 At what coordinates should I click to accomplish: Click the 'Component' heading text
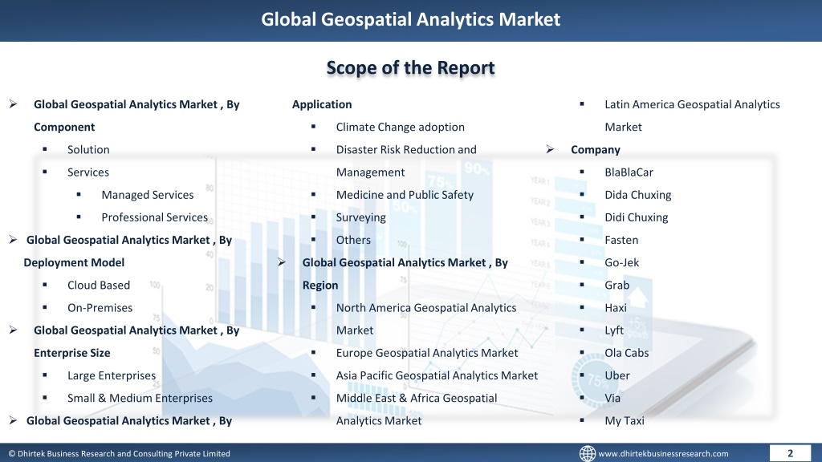pos(64,128)
